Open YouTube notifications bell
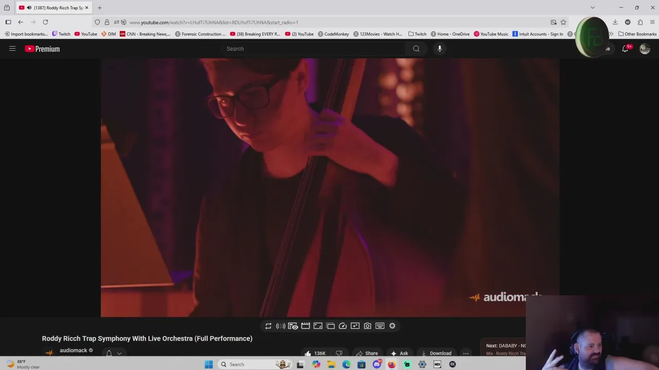Image resolution: width=659 pixels, height=370 pixels. tap(625, 49)
